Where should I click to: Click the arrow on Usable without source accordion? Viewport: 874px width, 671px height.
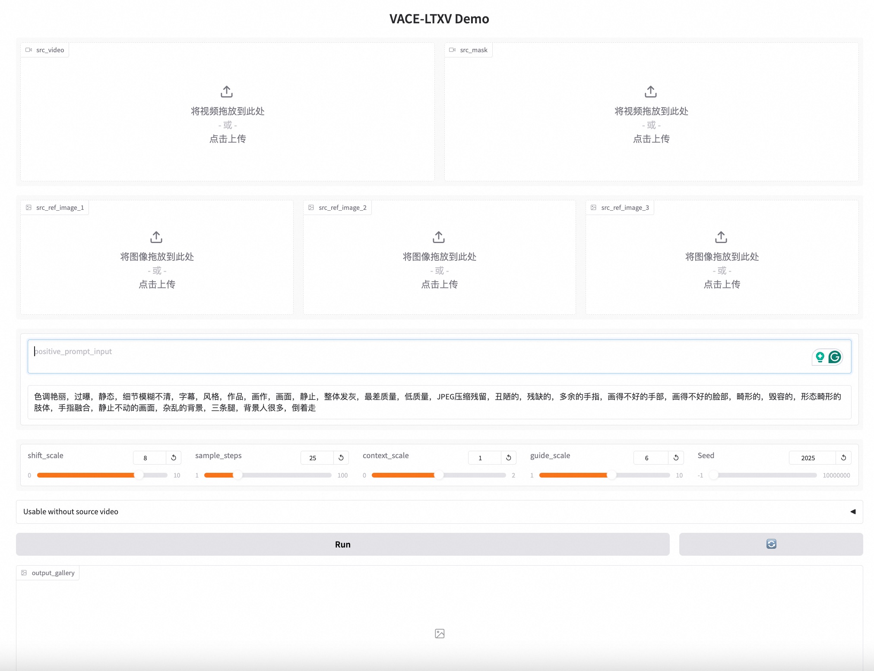pyautogui.click(x=853, y=512)
